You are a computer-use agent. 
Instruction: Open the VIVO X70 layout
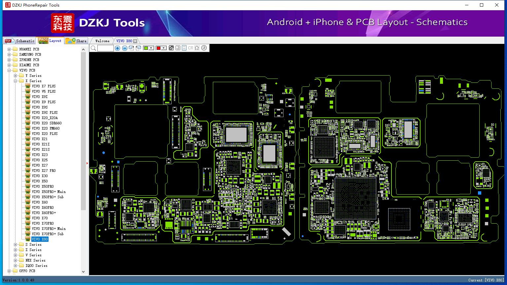click(40, 218)
